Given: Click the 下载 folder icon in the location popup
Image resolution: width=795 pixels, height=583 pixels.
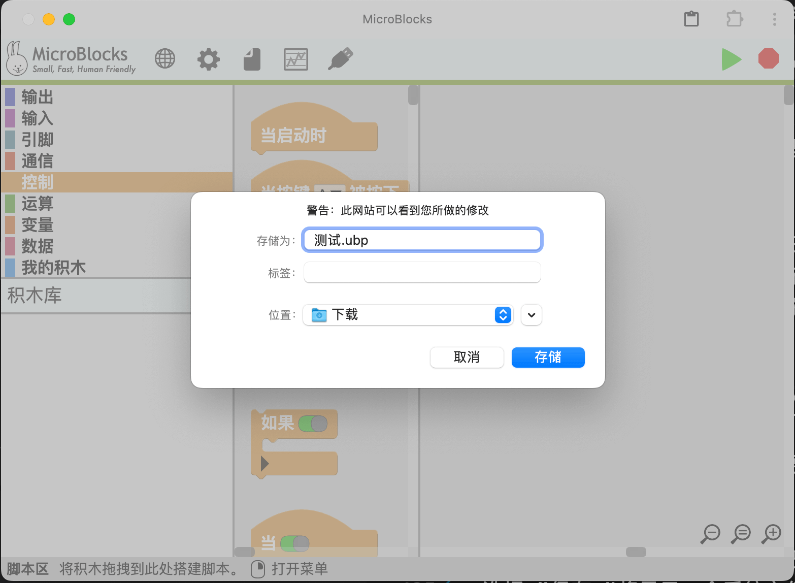Looking at the screenshot, I should [319, 315].
